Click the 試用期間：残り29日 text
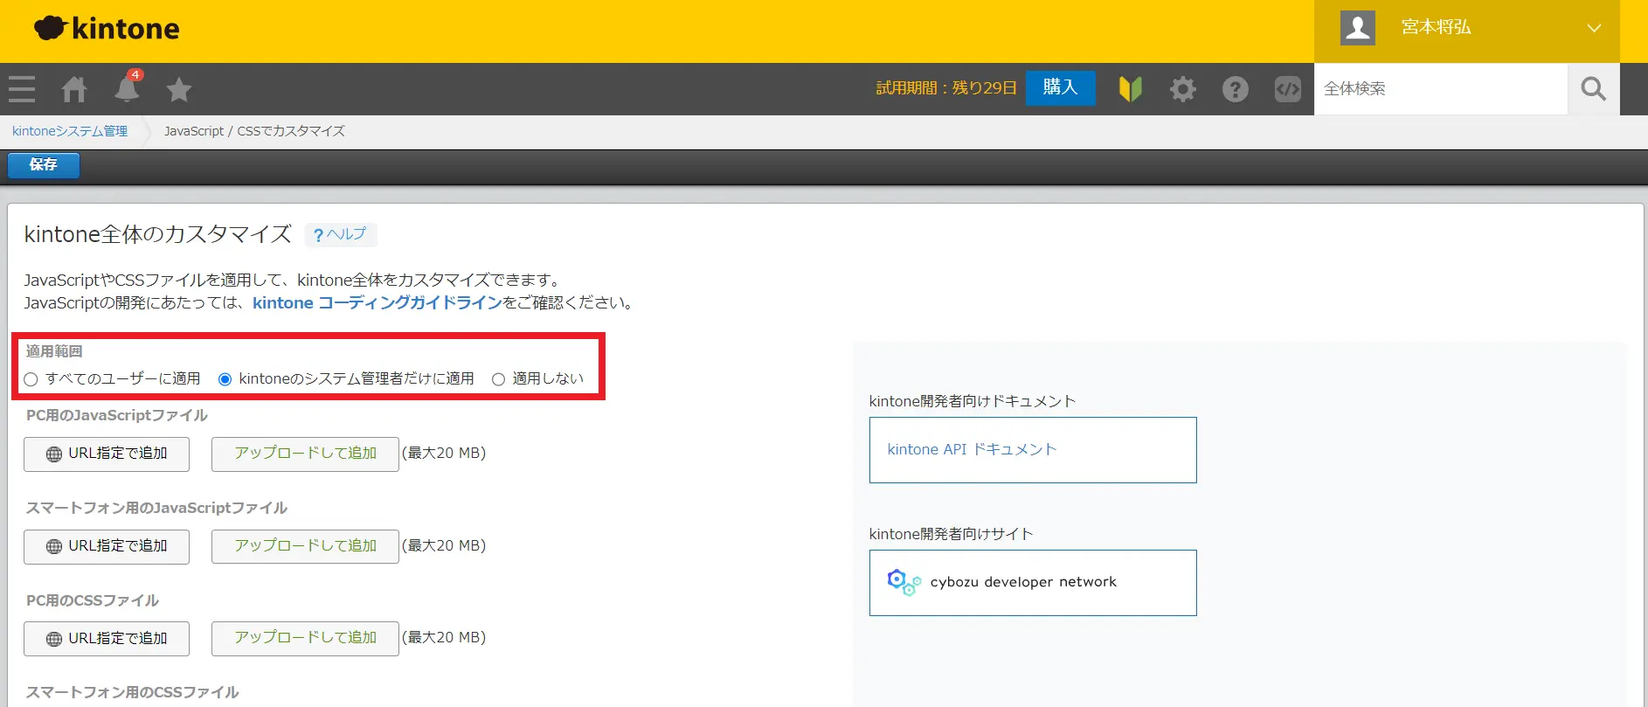 pos(946,88)
